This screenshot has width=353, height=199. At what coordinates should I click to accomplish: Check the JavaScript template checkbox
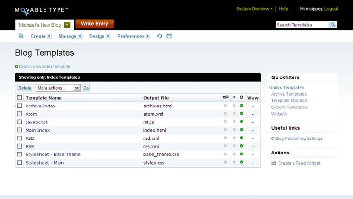coord(19,122)
